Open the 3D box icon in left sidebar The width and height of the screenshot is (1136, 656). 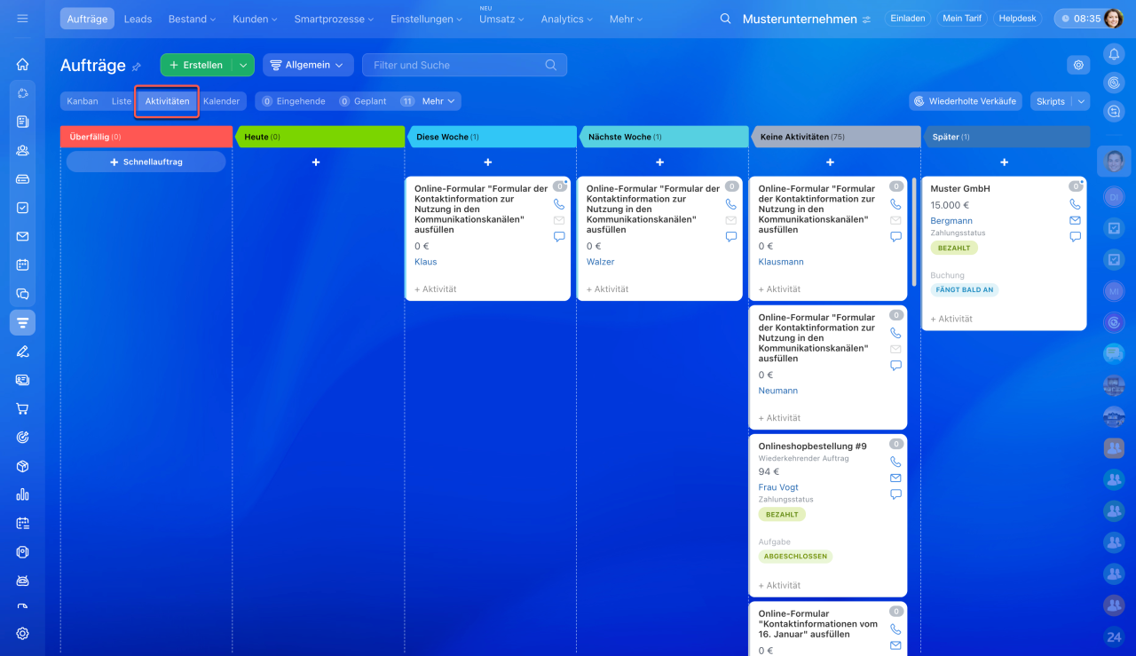(x=22, y=466)
